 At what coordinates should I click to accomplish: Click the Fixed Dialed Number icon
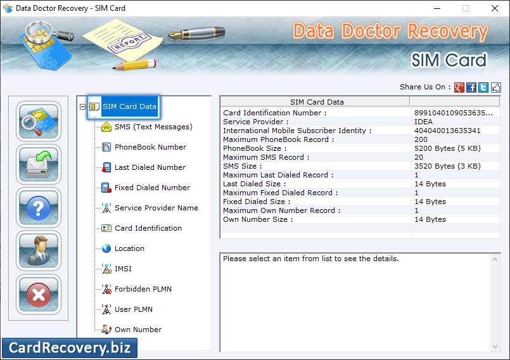(x=106, y=188)
